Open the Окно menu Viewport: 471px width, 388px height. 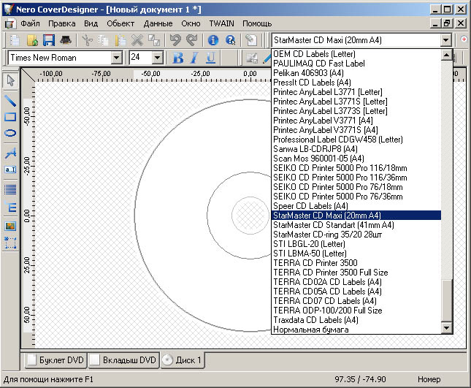191,23
